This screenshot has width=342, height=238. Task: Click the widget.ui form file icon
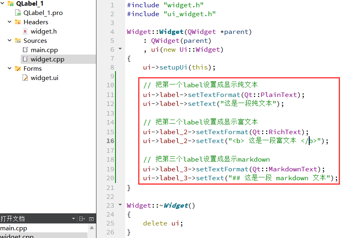tap(25, 78)
